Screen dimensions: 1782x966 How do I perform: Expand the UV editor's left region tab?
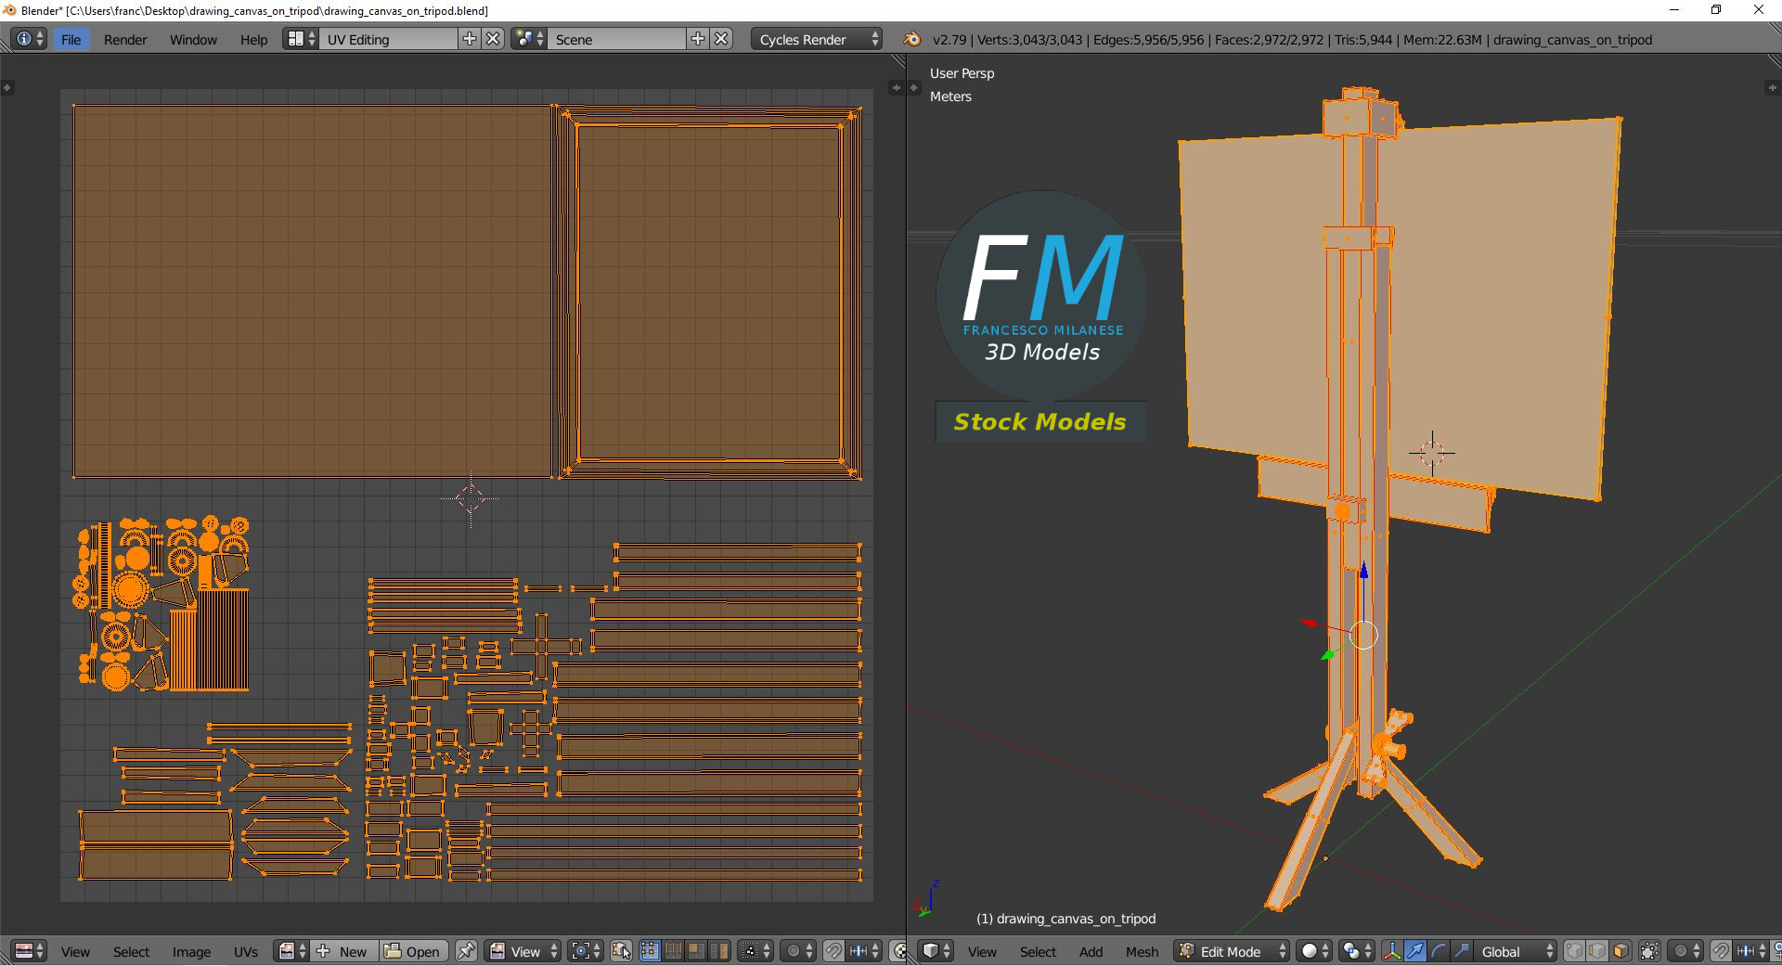click(6, 87)
